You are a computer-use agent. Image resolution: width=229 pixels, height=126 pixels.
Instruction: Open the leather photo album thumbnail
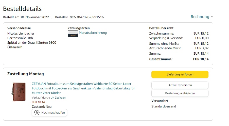click(x=19, y=92)
